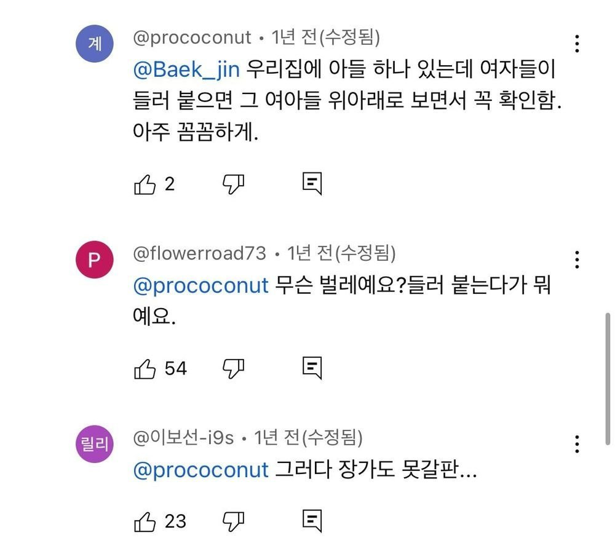This screenshot has height=554, width=615.
Task: Click the @Baek_jin mention link
Action: click(186, 69)
